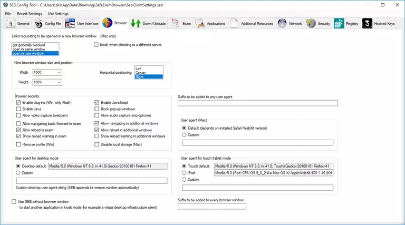405x225 pixels.
Task: Click the custom Mac user agent field
Action: tap(257, 143)
